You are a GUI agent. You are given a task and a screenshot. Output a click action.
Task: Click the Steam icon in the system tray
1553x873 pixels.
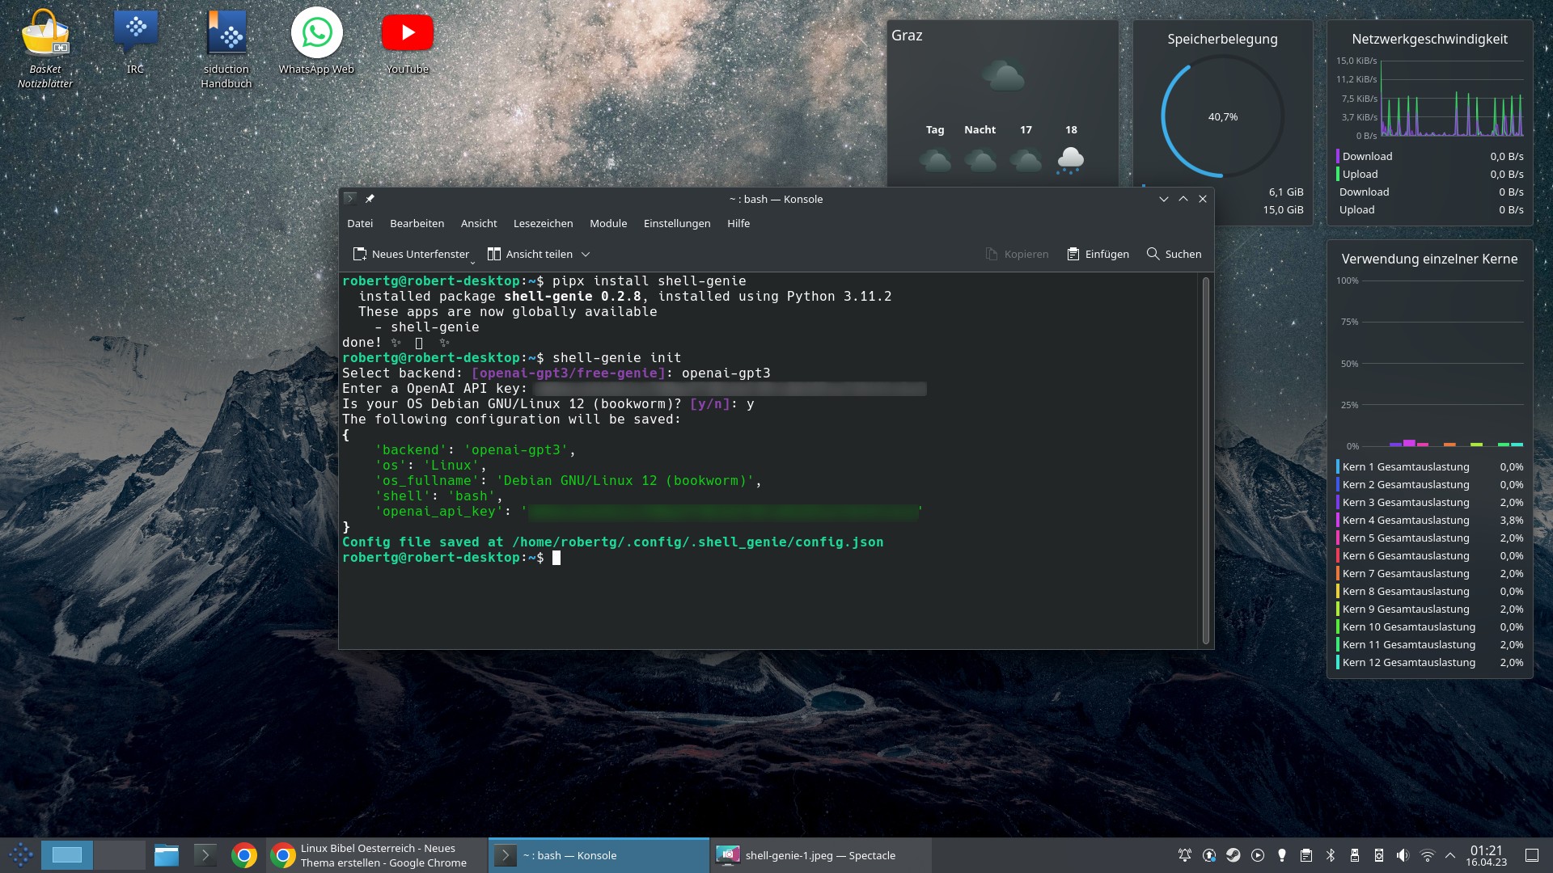pos(1232,854)
